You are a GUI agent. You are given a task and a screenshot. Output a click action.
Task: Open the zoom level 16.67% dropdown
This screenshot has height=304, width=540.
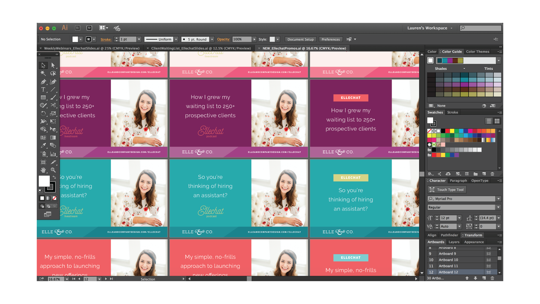click(x=67, y=279)
